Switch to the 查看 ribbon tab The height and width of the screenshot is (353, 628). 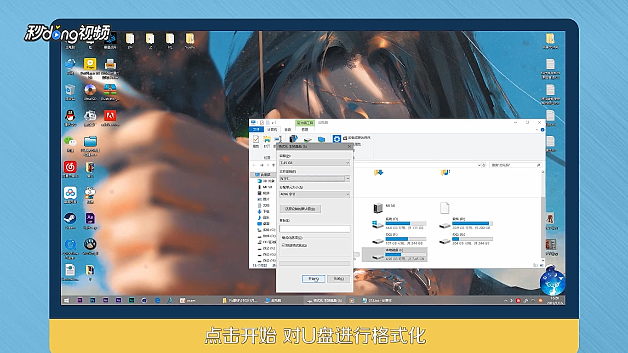coord(287,130)
